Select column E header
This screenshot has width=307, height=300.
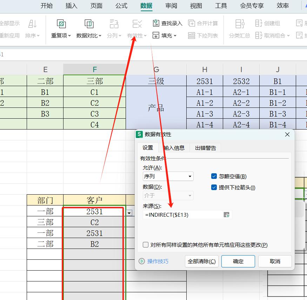[x=45, y=69]
